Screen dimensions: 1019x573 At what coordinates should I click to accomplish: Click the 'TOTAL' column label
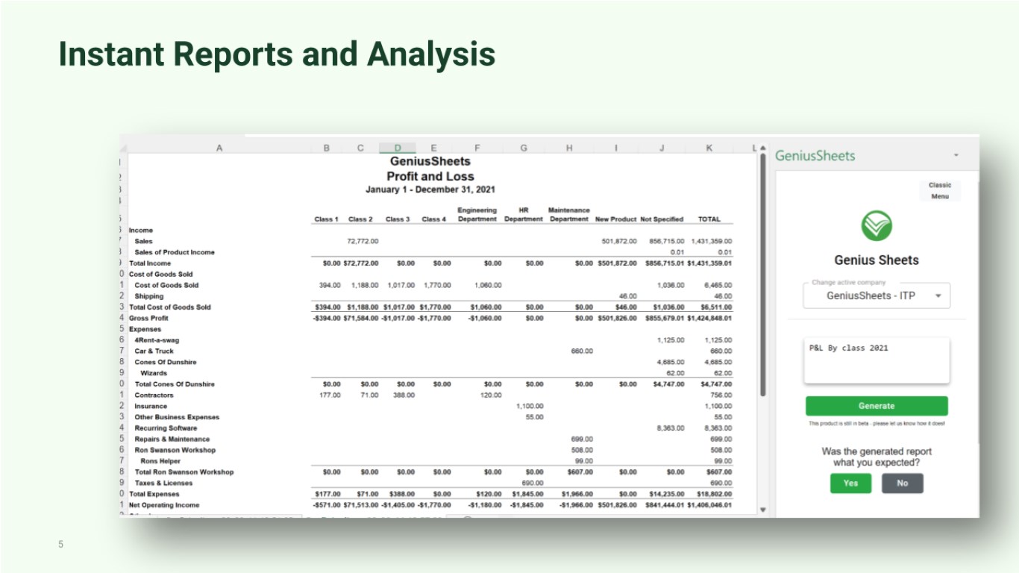click(x=709, y=219)
